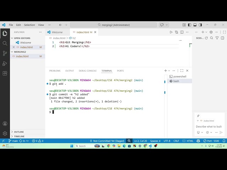Open the new chat dropdown arrow
The image size is (227, 170).
(206, 32)
